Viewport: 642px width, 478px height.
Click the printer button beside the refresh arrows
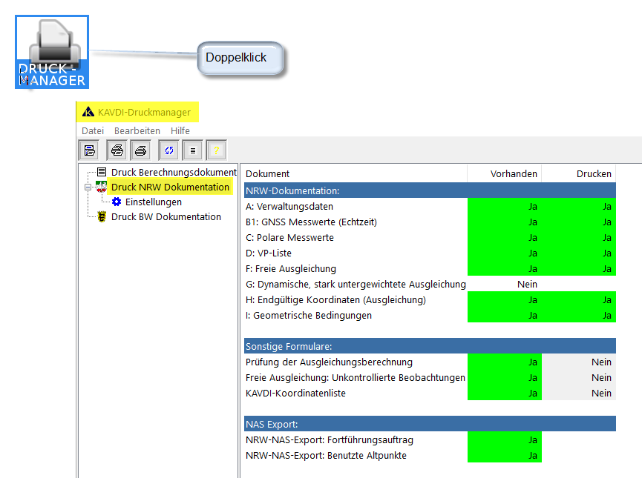tap(141, 150)
